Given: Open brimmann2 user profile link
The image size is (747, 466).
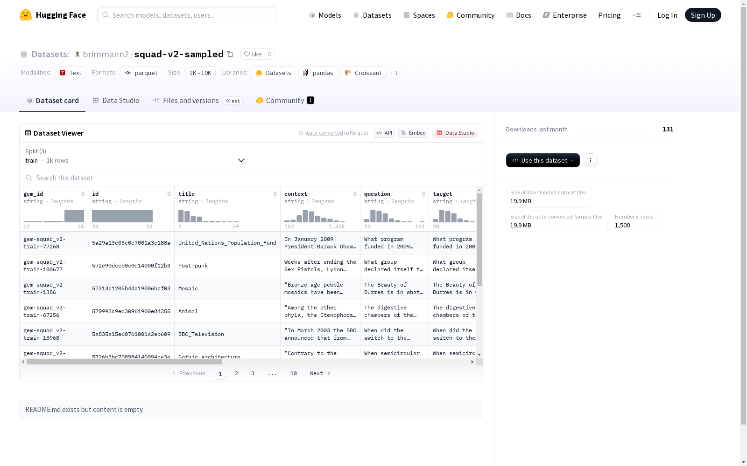Looking at the screenshot, I should point(106,54).
